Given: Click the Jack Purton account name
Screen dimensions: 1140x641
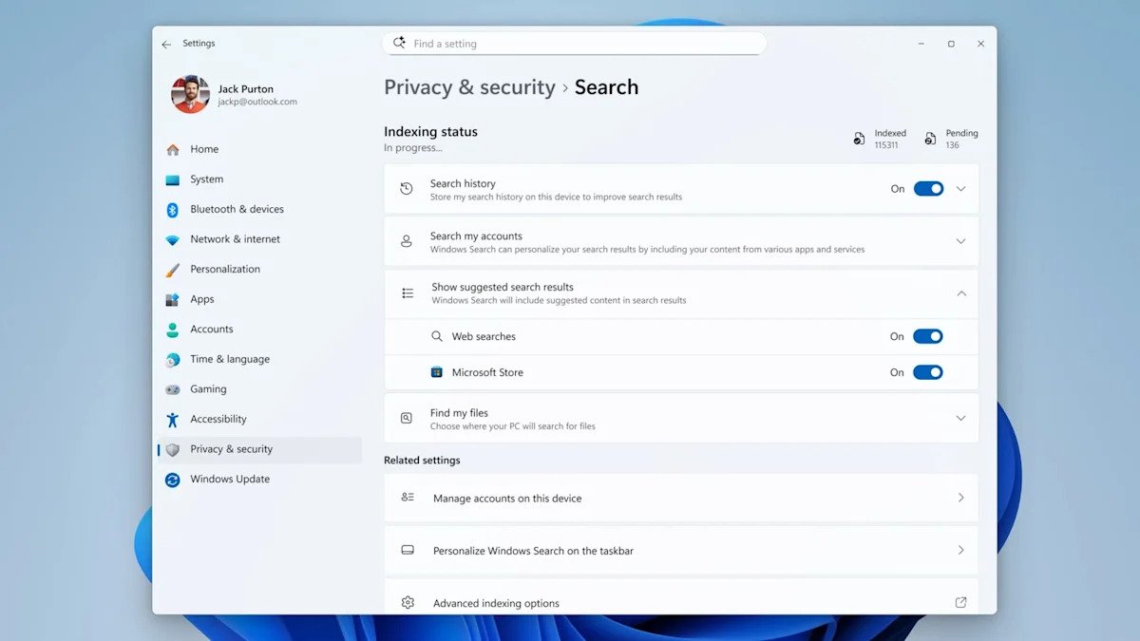Looking at the screenshot, I should [x=246, y=89].
